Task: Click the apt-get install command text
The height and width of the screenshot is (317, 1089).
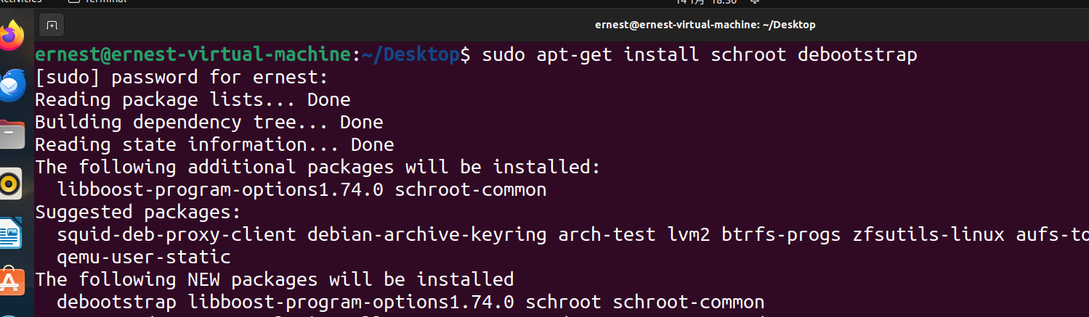Action: pos(699,54)
